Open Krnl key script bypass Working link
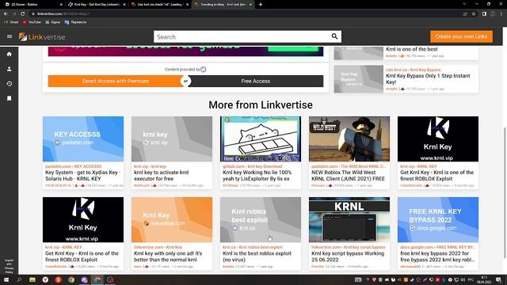The image size is (507, 285). click(x=348, y=256)
